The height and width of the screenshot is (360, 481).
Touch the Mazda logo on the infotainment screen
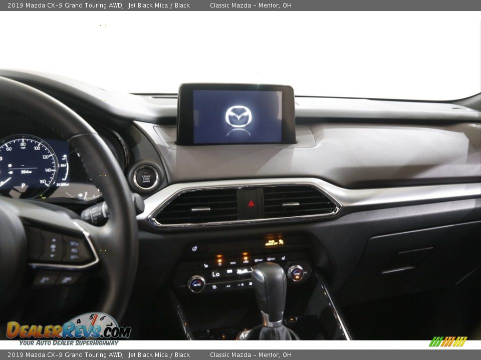tap(238, 116)
